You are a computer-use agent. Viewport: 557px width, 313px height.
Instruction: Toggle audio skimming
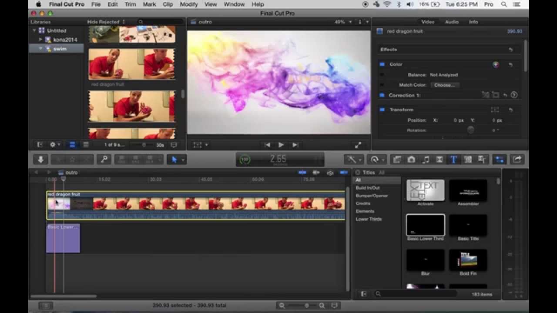point(316,173)
